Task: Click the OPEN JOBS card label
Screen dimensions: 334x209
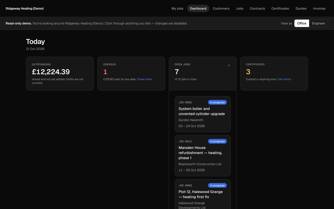Action: 182,64
